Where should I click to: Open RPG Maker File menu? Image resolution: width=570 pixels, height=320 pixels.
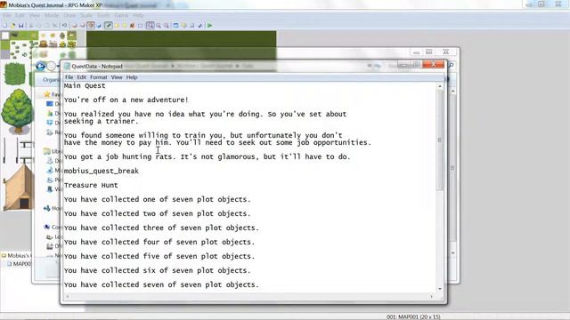point(7,15)
